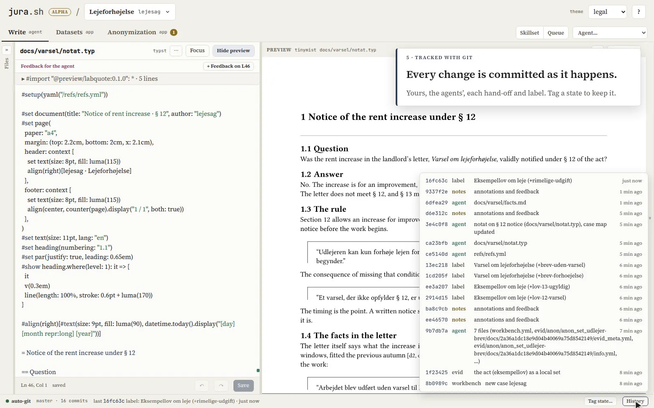This screenshot has width=654, height=408.
Task: Select commit 13ec218 brev-uden-varsel label
Action: pyautogui.click(x=533, y=265)
